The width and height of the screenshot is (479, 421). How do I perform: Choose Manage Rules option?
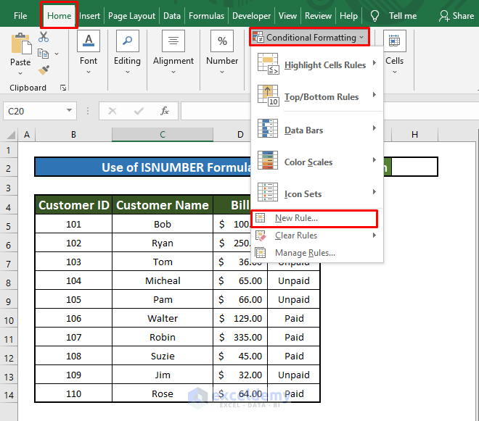(x=304, y=253)
